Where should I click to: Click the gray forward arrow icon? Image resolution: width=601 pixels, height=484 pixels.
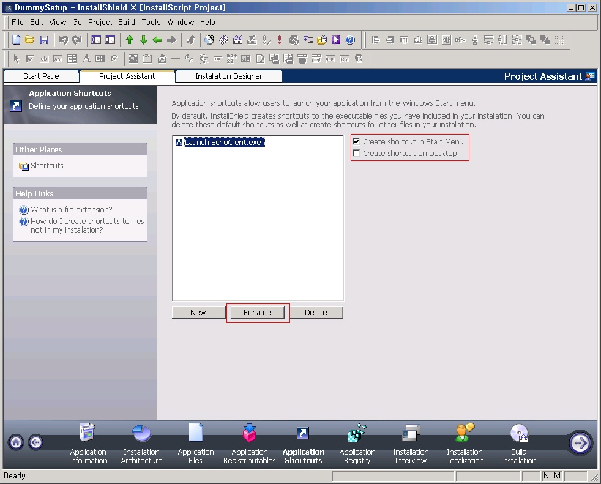click(x=172, y=40)
